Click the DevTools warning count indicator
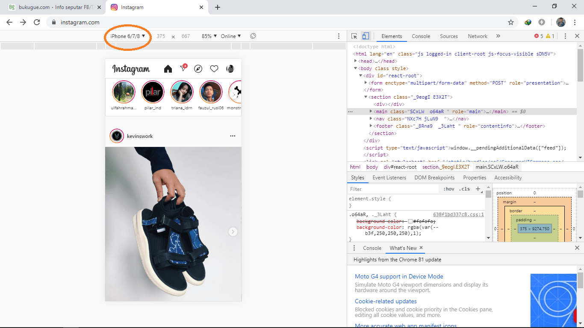The height and width of the screenshot is (328, 584). coord(550,36)
